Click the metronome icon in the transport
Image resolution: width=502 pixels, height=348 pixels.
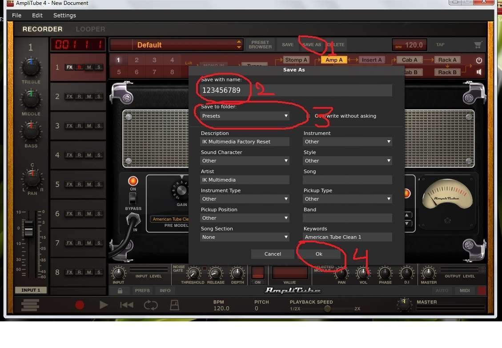(x=174, y=305)
